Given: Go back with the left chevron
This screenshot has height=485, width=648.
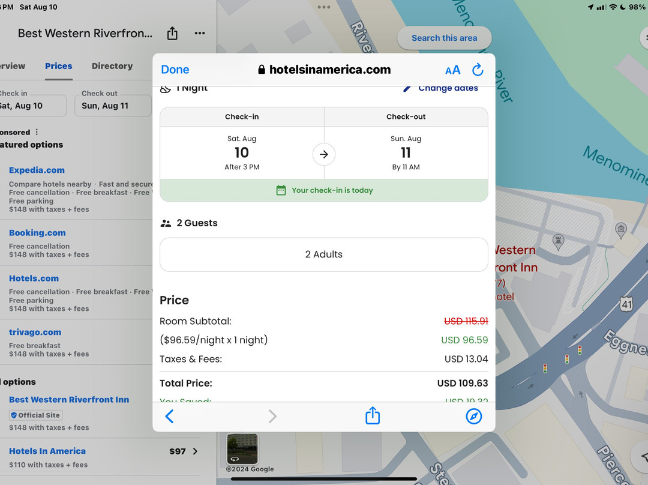Looking at the screenshot, I should point(169,415).
